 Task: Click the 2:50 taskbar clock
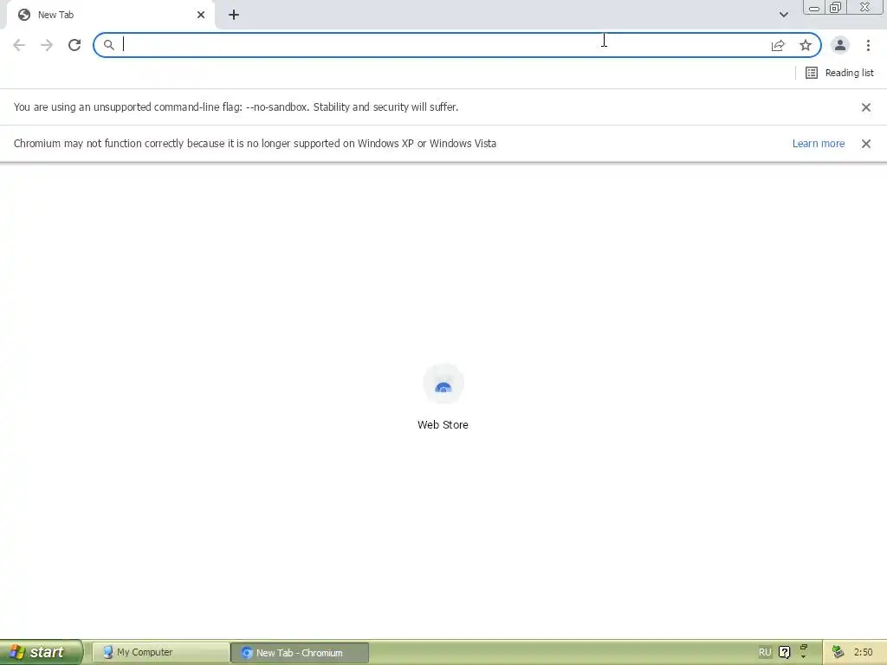point(864,652)
